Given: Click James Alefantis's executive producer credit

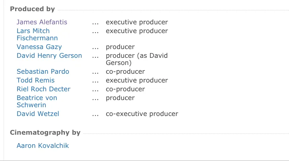Looking at the screenshot, I should tap(137, 22).
